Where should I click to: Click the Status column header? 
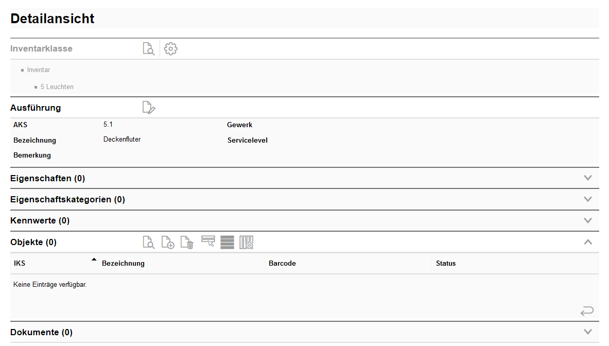(x=446, y=263)
